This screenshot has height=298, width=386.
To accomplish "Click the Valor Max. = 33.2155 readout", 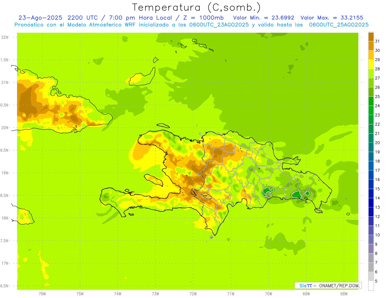I will coord(332,18).
